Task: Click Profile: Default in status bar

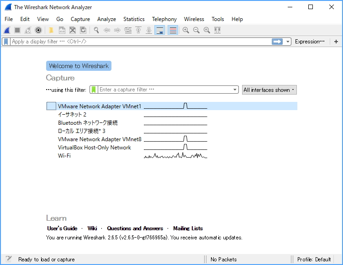Action: pyautogui.click(x=314, y=260)
